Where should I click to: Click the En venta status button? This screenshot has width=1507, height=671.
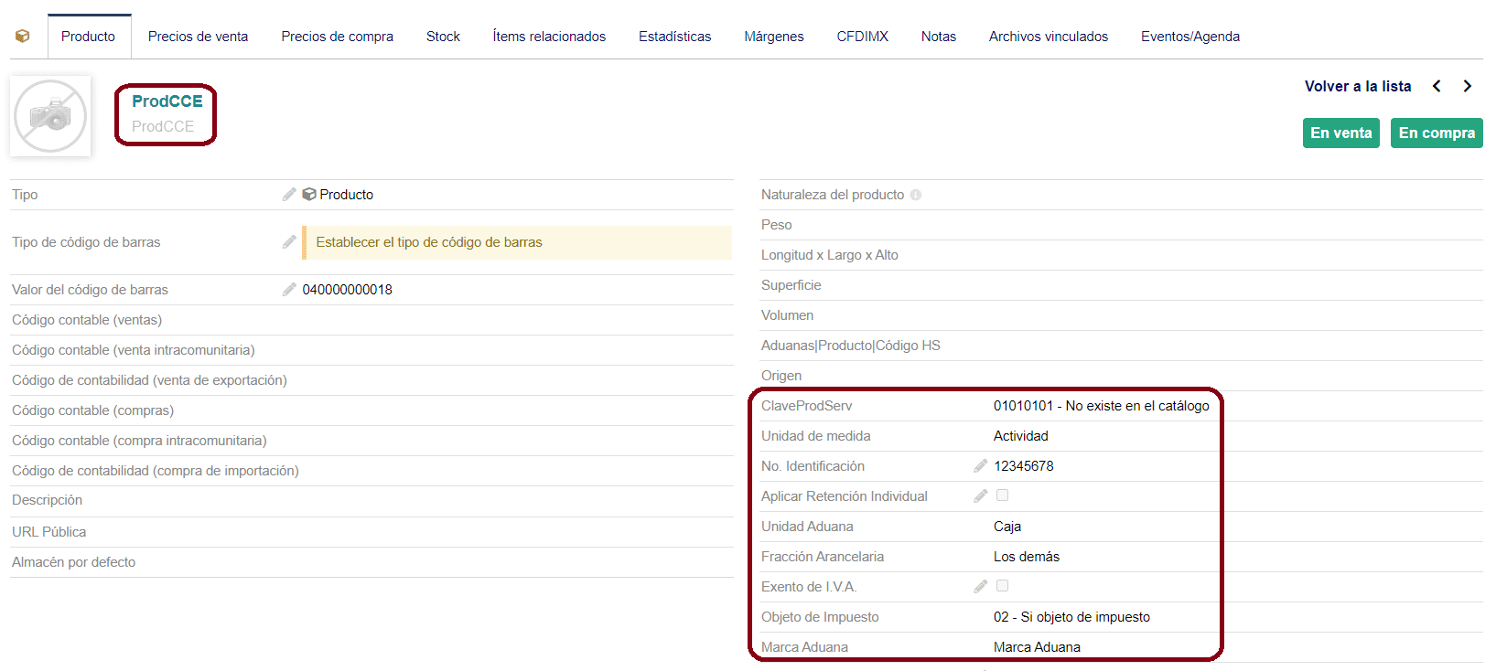coord(1340,133)
